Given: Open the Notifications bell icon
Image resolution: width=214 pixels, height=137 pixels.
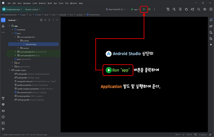Looking at the screenshot, I should (x=211, y=20).
